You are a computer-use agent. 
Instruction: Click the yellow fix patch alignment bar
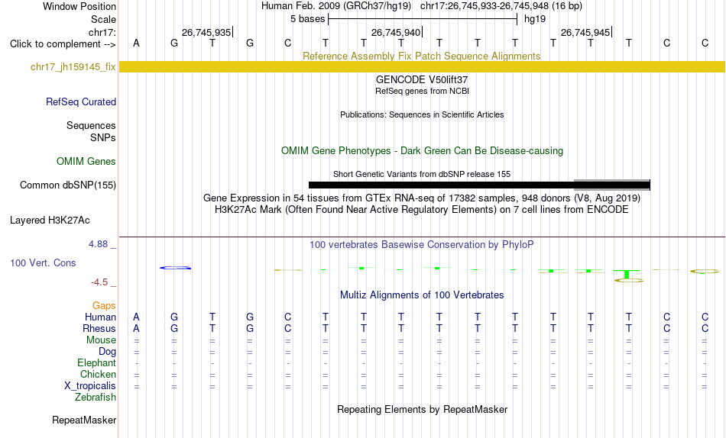422,66
